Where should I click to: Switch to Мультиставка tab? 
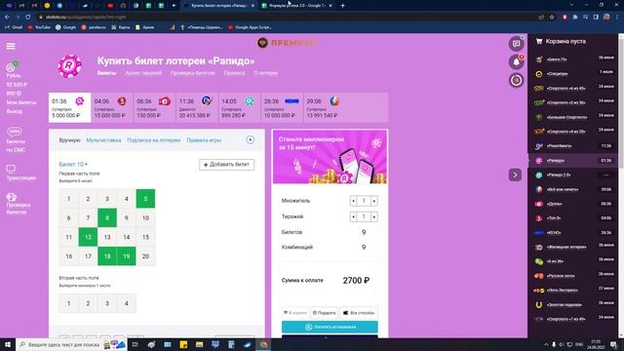pos(103,140)
